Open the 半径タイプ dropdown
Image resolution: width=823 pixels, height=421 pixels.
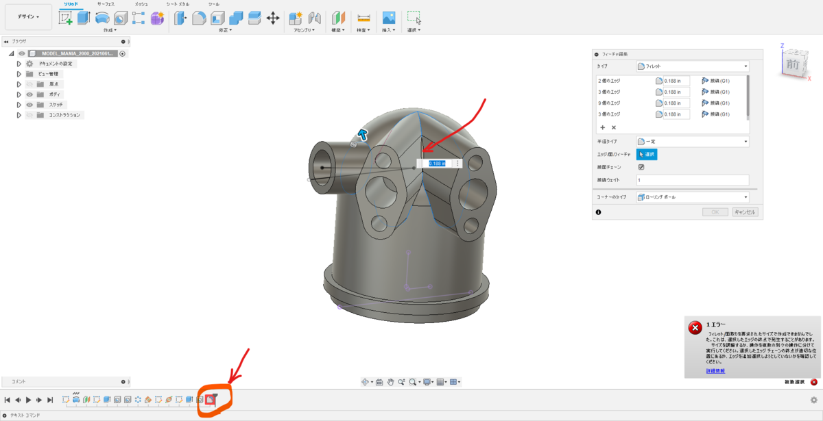click(x=692, y=142)
